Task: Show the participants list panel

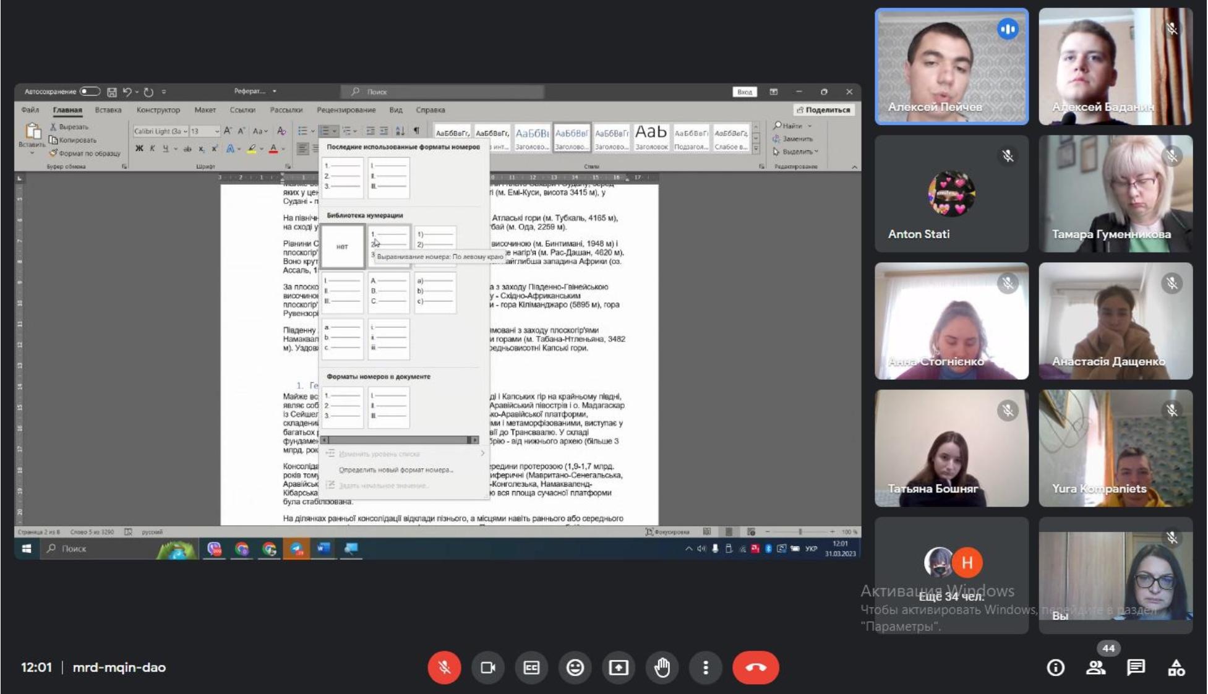Action: click(1095, 667)
